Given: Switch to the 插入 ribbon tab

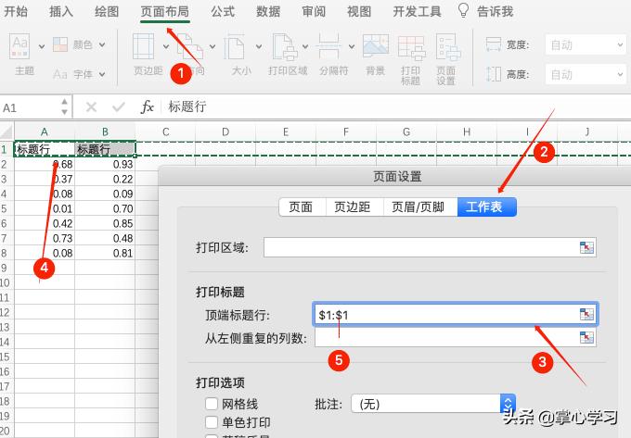Looking at the screenshot, I should click(x=61, y=11).
